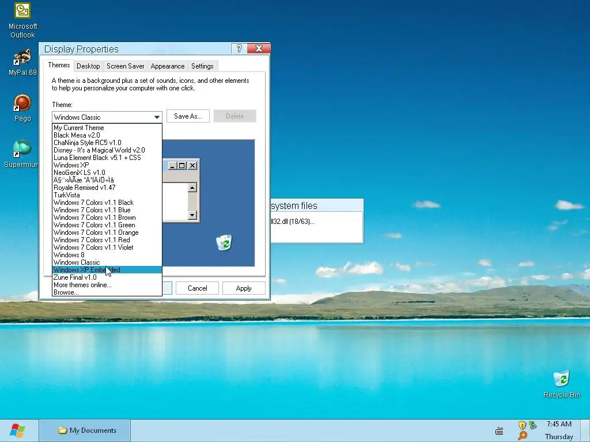Pick Royale Remixed v1.47 theme
The image size is (590, 442).
107,188
